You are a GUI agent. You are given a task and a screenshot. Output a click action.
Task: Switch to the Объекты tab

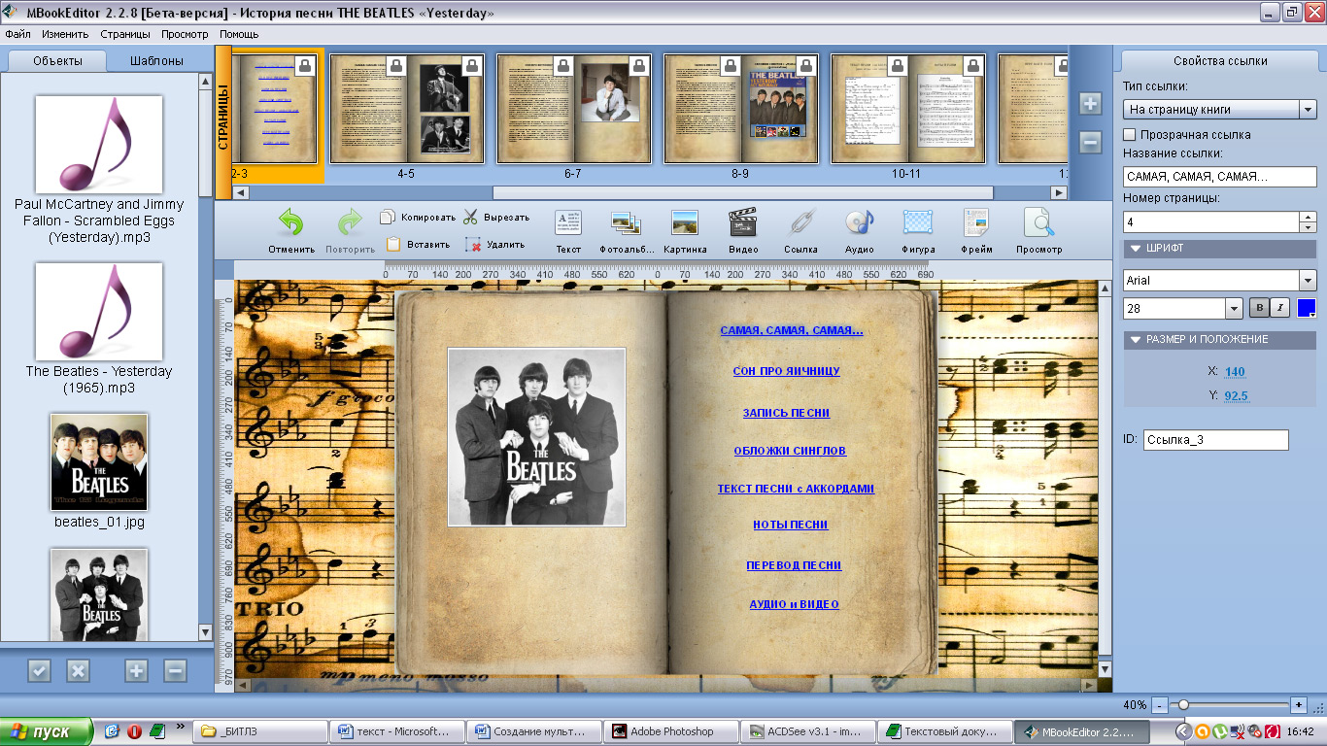click(x=57, y=60)
